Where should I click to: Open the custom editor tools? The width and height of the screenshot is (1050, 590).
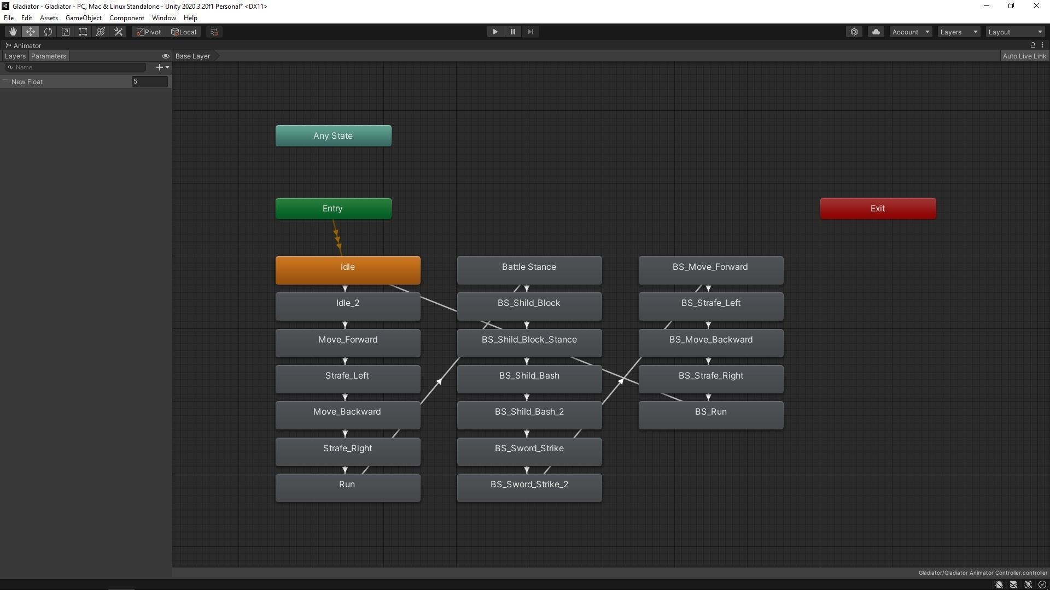click(x=118, y=32)
